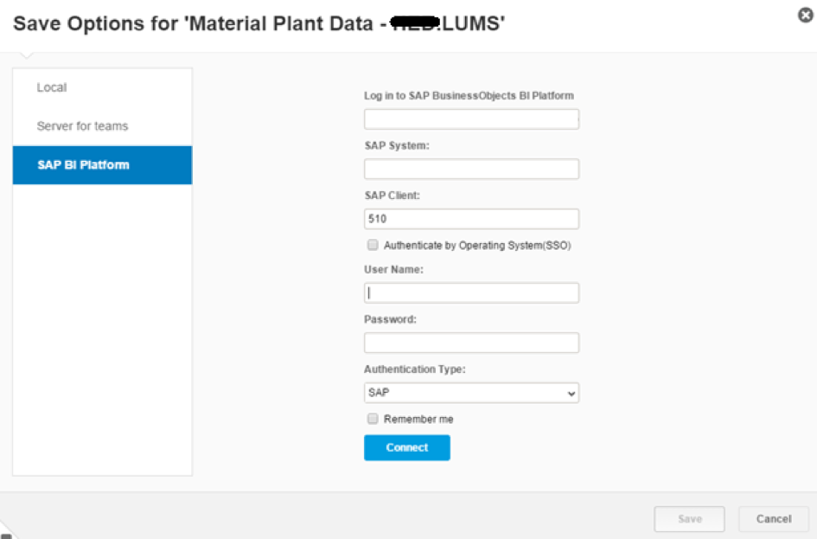Click the BI Platform login address field
The width and height of the screenshot is (817, 539).
(x=471, y=119)
